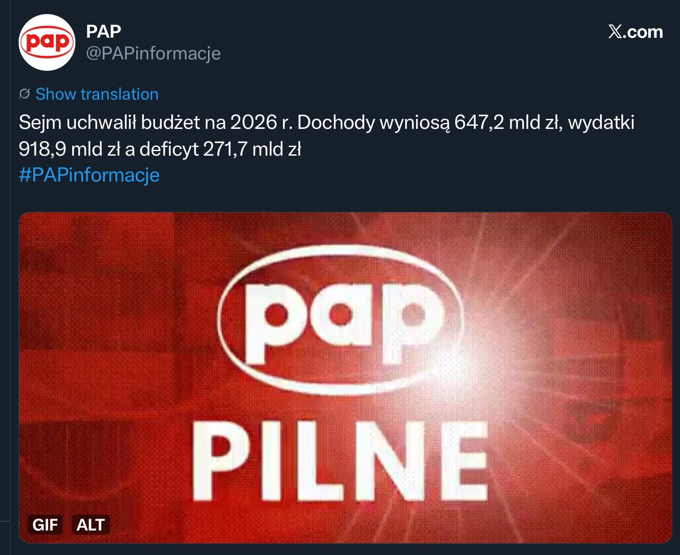This screenshot has height=555, width=680.
Task: Click the translation icon beside Show translation
Action: click(x=25, y=94)
